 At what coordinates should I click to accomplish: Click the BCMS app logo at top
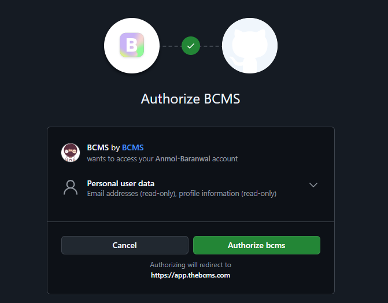(131, 46)
